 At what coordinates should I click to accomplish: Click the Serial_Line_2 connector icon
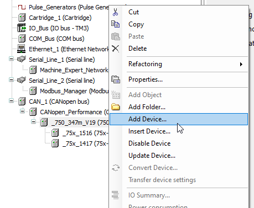point(22,80)
